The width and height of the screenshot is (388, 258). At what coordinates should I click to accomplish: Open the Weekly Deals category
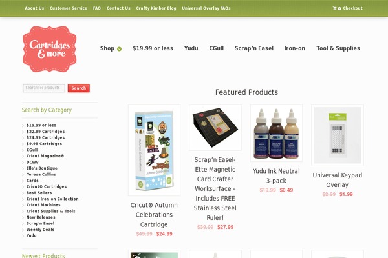(x=40, y=230)
